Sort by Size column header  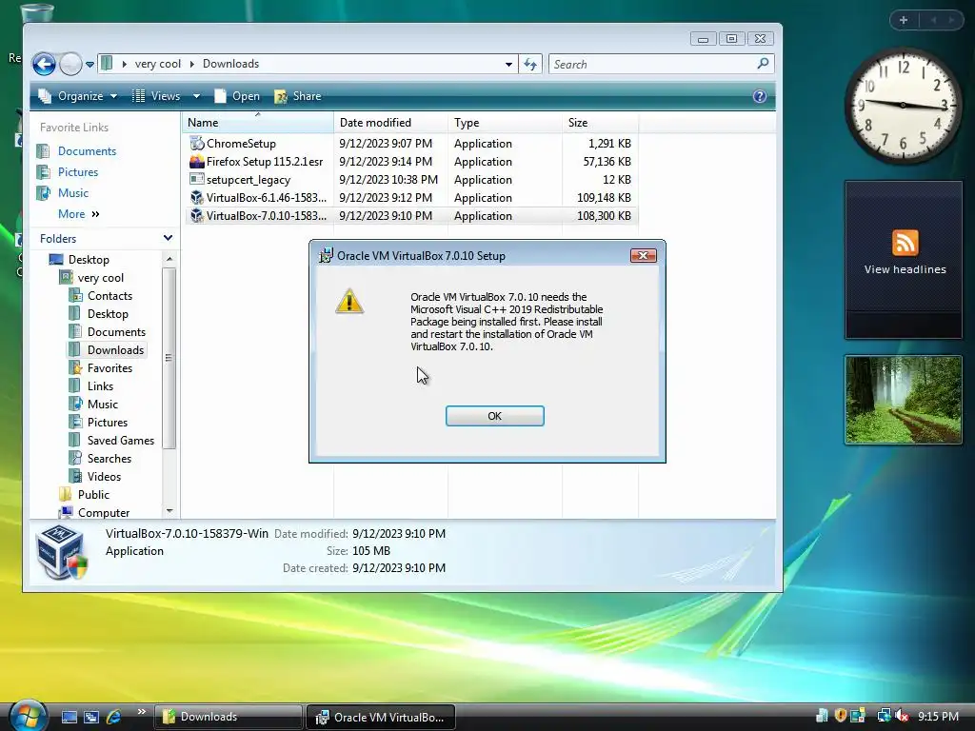[x=600, y=123]
